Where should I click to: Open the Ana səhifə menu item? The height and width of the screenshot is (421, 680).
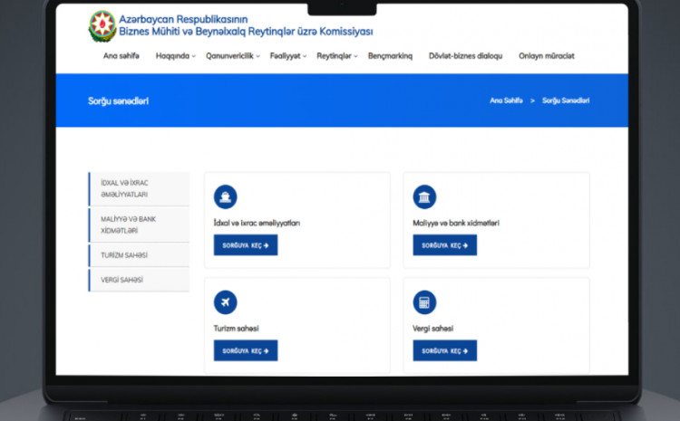[x=121, y=56]
